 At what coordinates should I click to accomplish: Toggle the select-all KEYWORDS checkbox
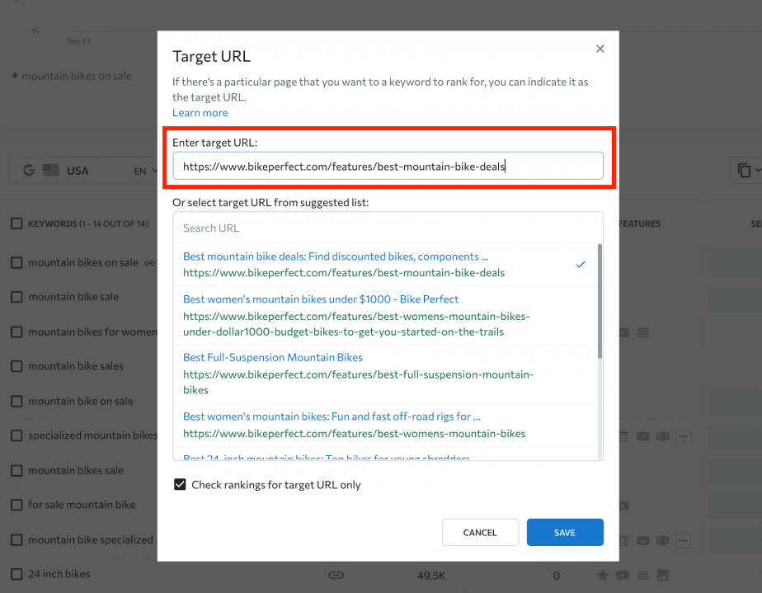pyautogui.click(x=16, y=224)
